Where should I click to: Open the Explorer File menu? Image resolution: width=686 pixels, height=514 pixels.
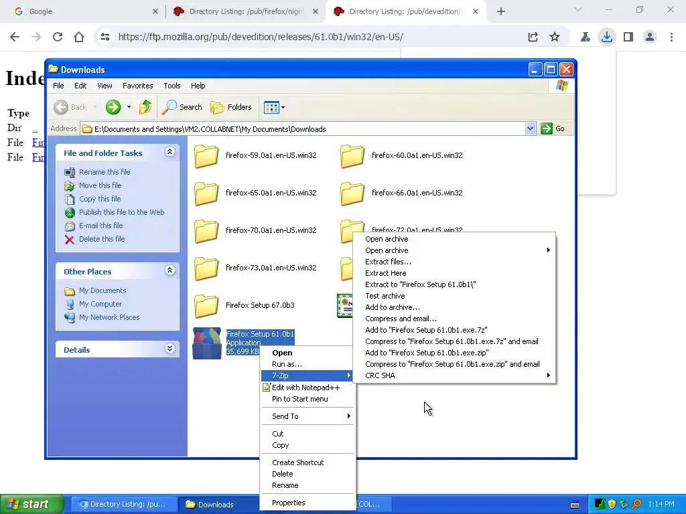coord(58,86)
